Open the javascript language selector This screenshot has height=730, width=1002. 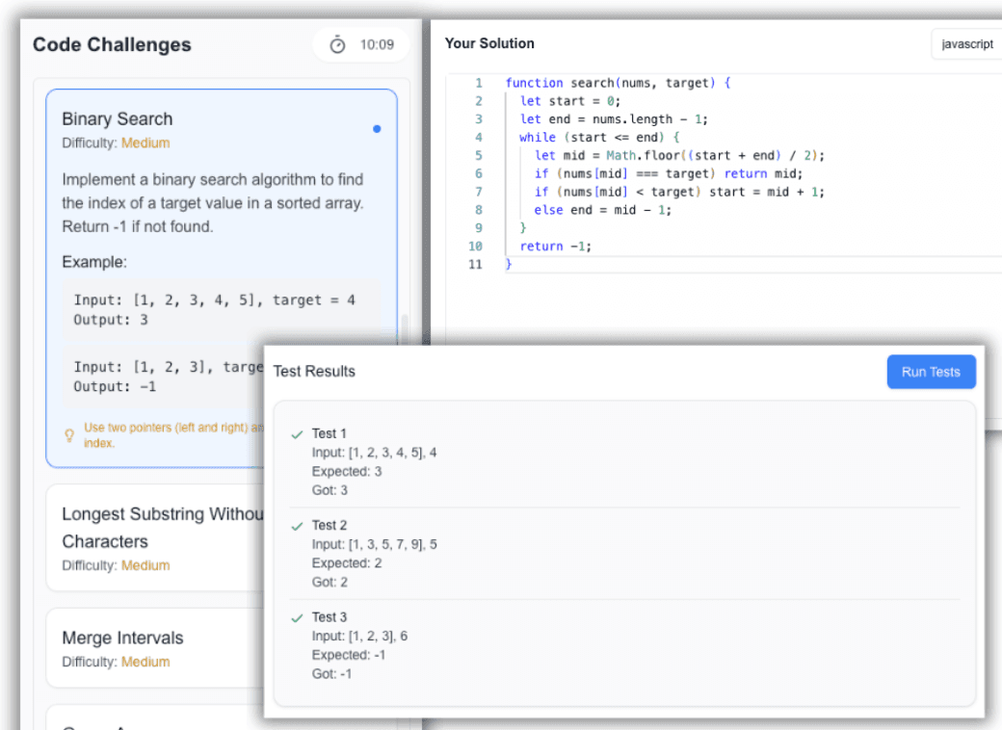click(966, 43)
